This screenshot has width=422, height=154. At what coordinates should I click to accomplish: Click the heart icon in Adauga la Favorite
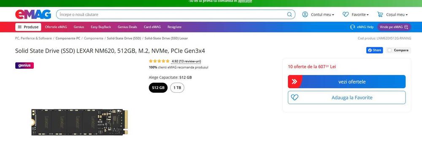tap(295, 97)
